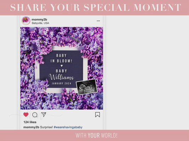Click the ultrasound photo in the post
The image size is (189, 141).
coord(87,87)
